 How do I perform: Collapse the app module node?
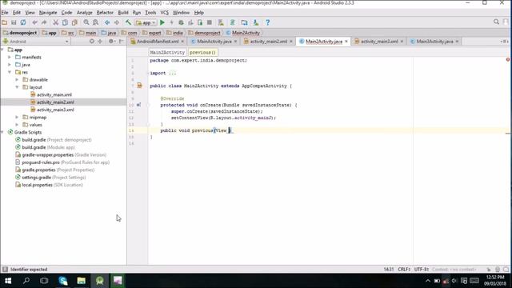click(x=2, y=50)
